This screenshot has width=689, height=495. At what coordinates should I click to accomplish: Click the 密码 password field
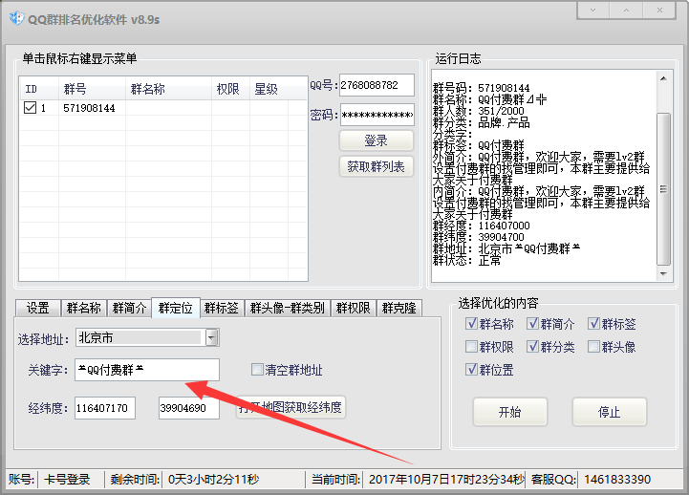coord(377,115)
